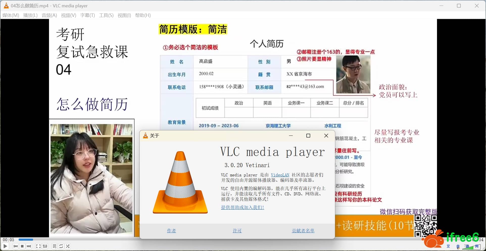Expand the 帮助(H) menu
Screen dimensions: 486x251
[143, 15]
